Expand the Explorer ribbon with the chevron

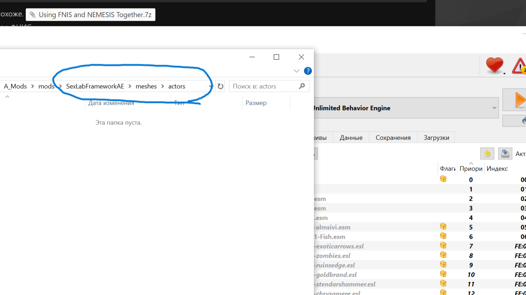297,71
